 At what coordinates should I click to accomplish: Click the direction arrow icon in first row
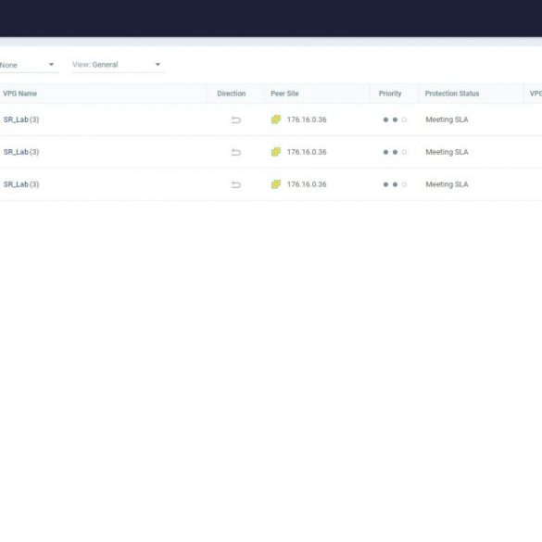[235, 120]
